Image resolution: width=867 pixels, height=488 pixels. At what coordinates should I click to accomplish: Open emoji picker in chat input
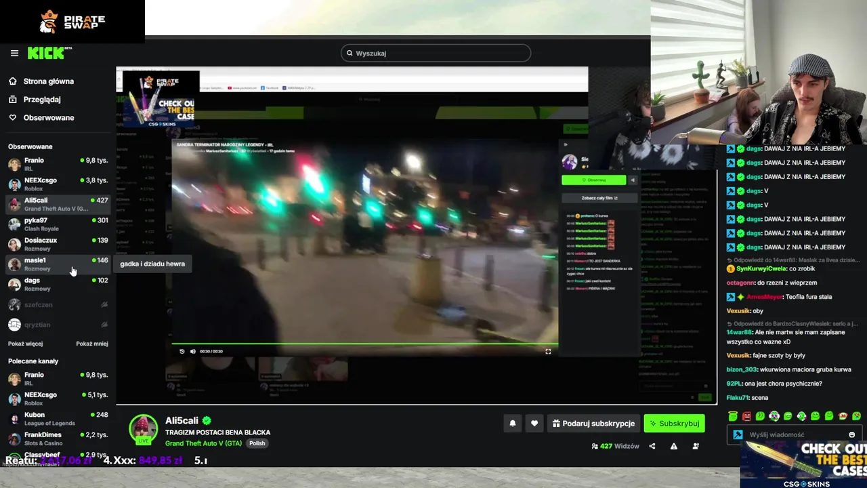point(852,434)
